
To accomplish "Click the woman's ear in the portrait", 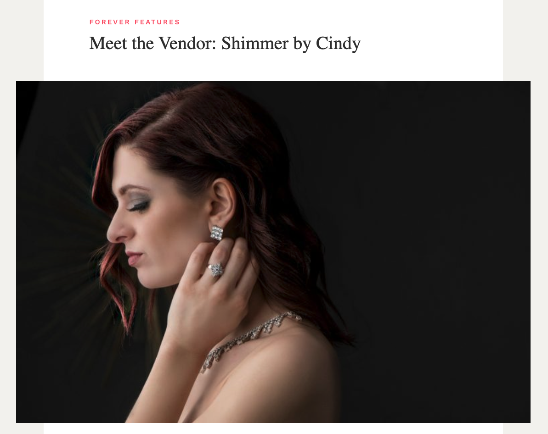I will 223,202.
